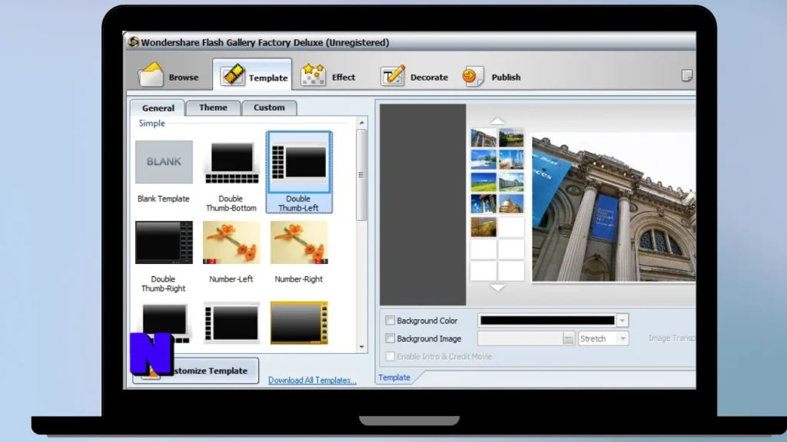Enable the Background Color checkbox

coord(390,320)
